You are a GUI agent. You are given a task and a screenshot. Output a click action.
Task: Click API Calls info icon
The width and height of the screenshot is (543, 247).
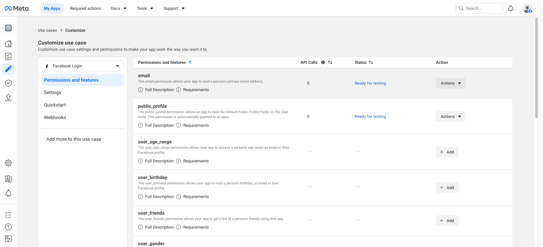pyautogui.click(x=323, y=62)
